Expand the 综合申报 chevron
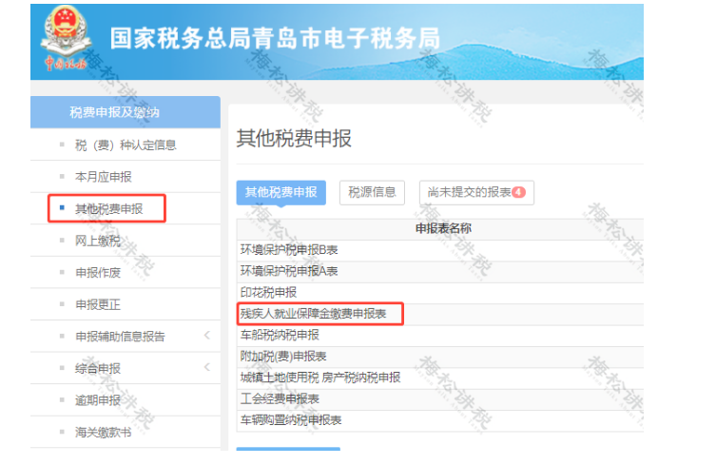Screen dimensions: 716x465 207,367
